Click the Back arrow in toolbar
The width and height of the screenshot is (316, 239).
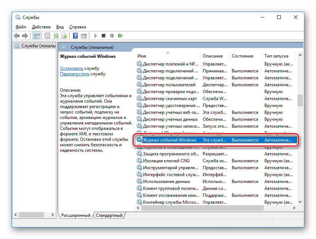(x=17, y=36)
